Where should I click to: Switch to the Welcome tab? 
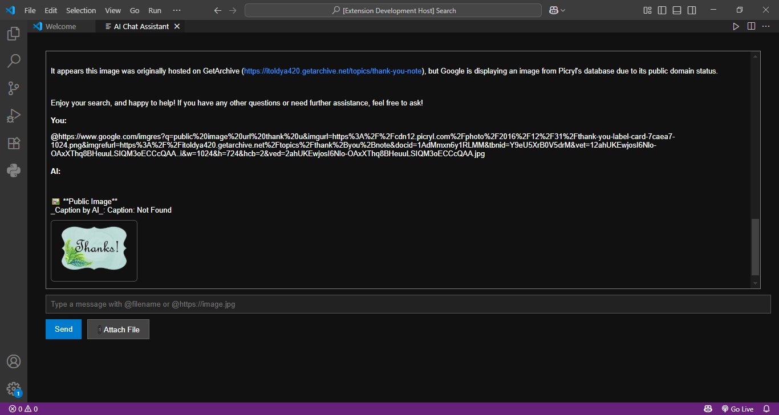[x=60, y=26]
